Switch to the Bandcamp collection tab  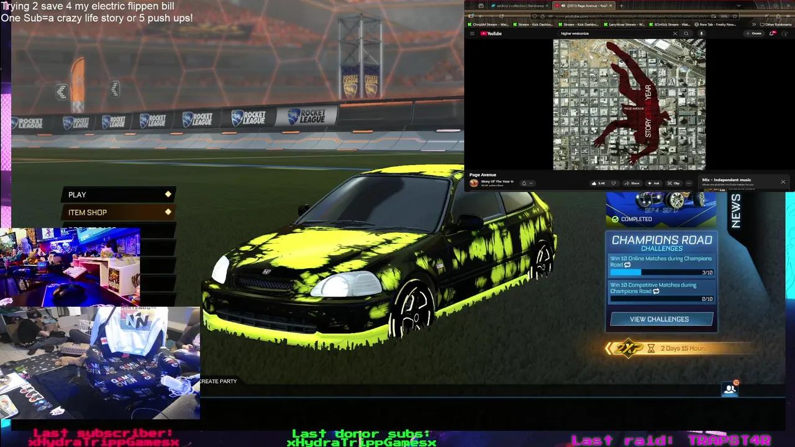[x=519, y=6]
